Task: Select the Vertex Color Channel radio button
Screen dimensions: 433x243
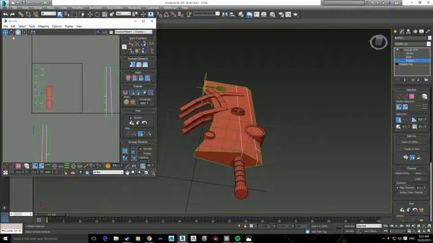Action: [x=397, y=192]
